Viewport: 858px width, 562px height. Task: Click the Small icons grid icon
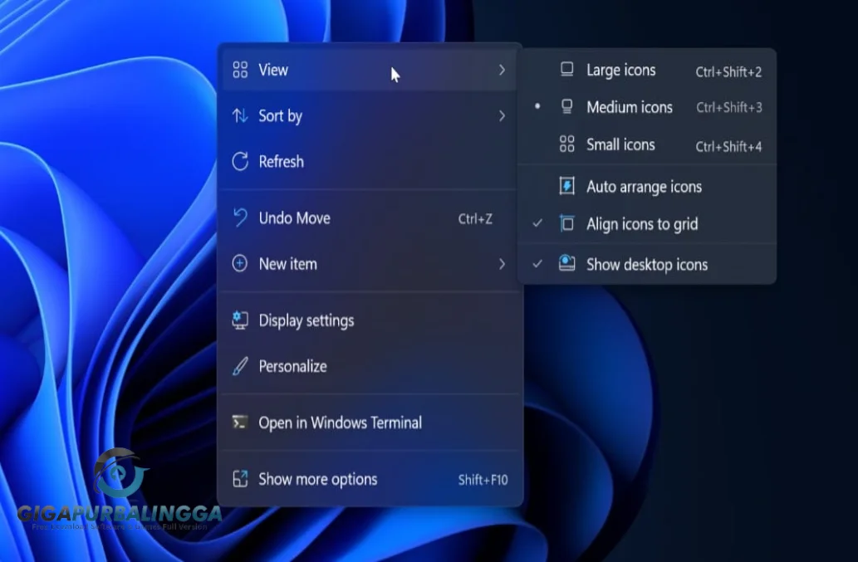pyautogui.click(x=567, y=144)
